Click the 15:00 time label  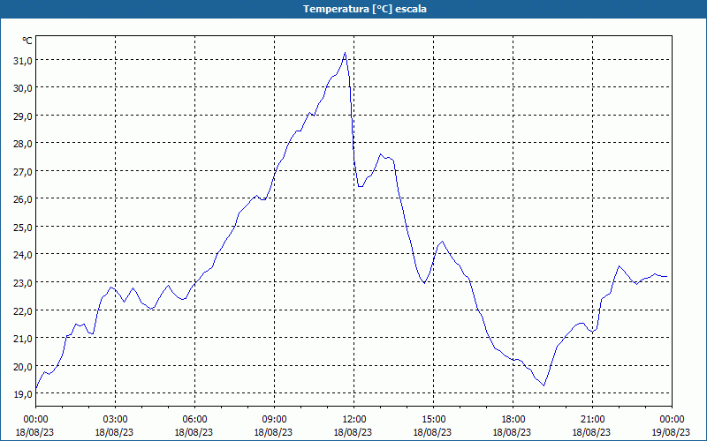click(x=433, y=420)
